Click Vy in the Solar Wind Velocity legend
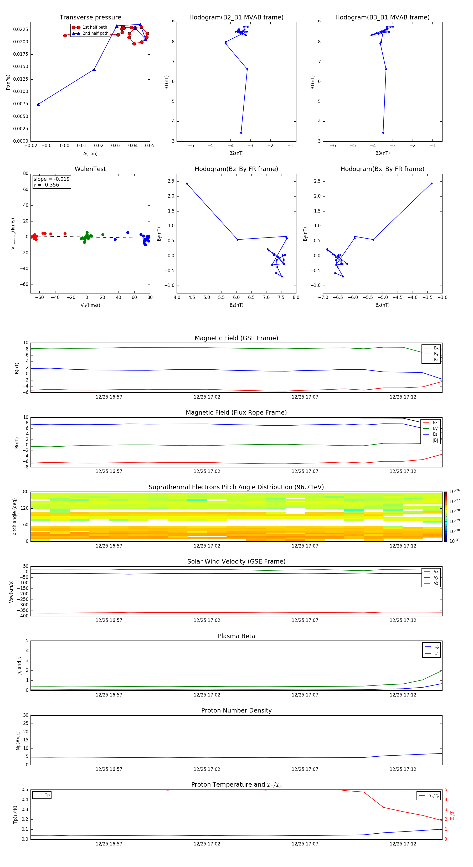473x867 pixels. pyautogui.click(x=431, y=577)
